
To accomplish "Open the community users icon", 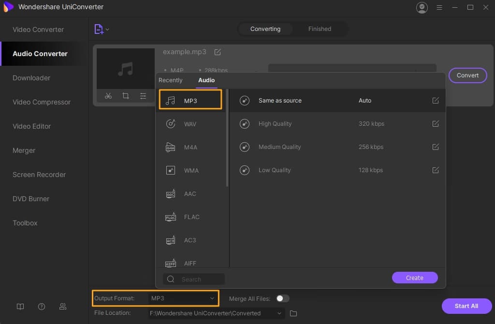I will point(63,307).
